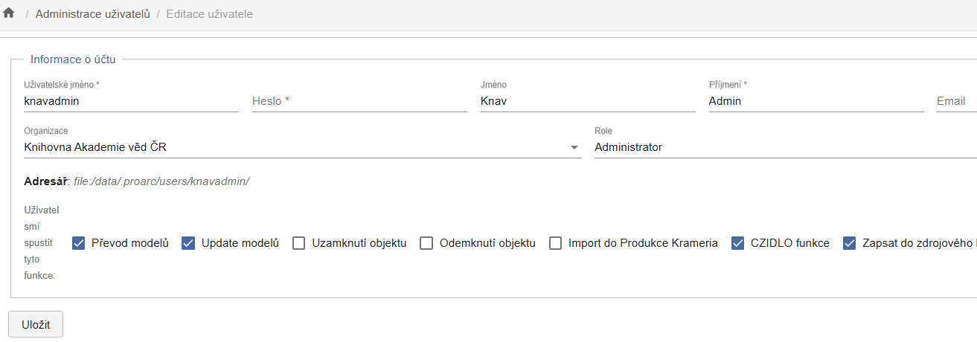Uncheck the Update modelů checkbox
977x342 pixels.
point(188,243)
